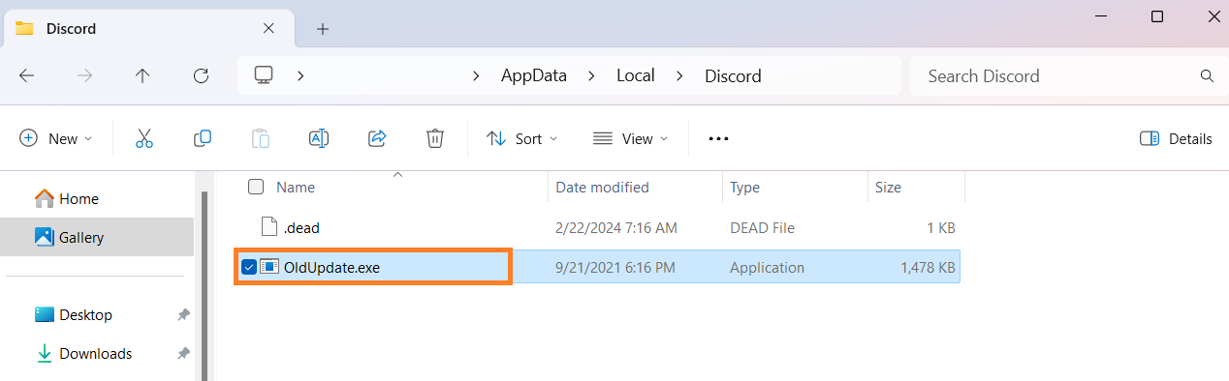Toggle the select-all checkbox near Name
The image size is (1229, 381).
(256, 187)
